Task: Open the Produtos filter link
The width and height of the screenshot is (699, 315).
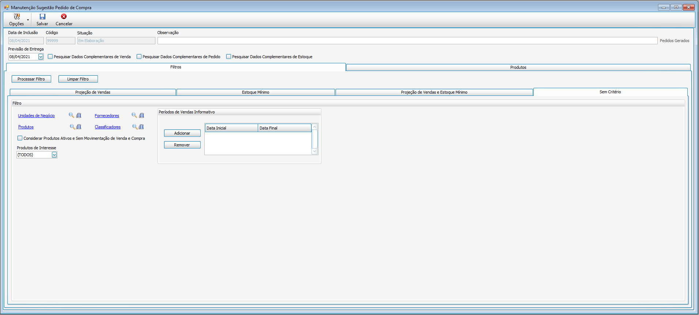Action: [x=26, y=127]
